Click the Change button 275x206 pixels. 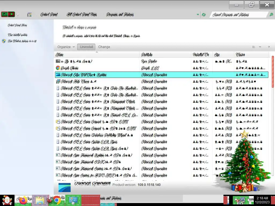point(104,47)
